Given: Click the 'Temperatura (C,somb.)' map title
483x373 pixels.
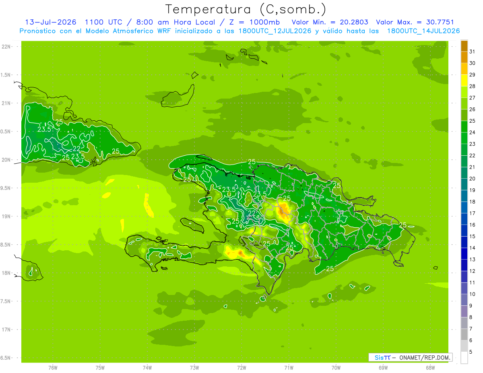Looking at the screenshot, I should coord(246,9).
